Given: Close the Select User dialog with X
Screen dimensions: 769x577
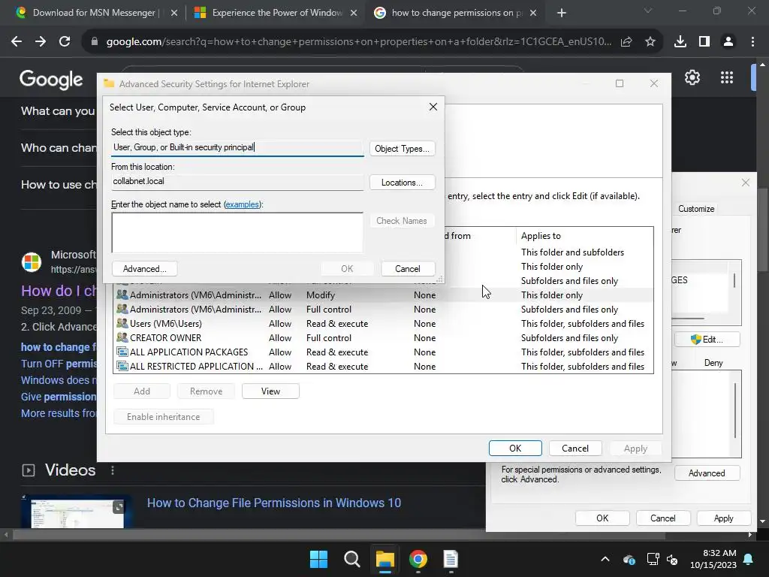Looking at the screenshot, I should [433, 107].
